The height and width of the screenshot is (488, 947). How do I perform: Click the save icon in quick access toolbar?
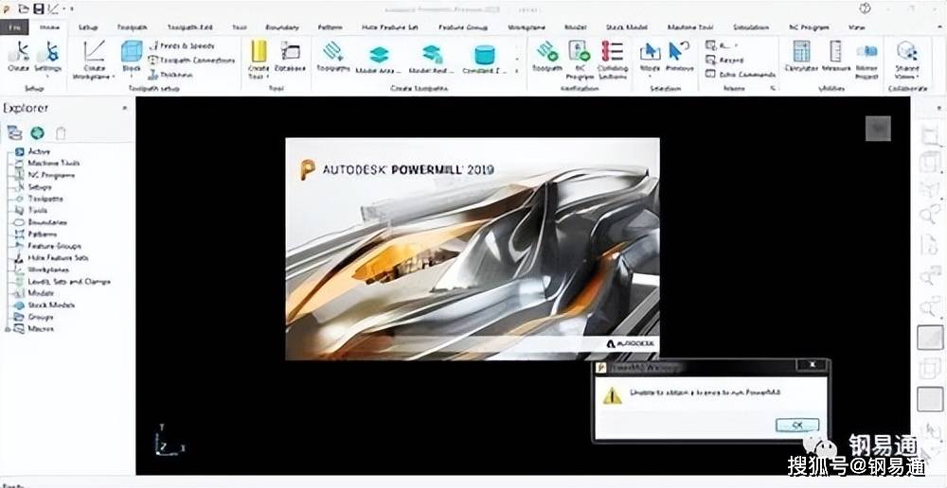[38, 9]
